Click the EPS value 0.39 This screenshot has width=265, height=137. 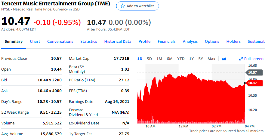[125, 91]
